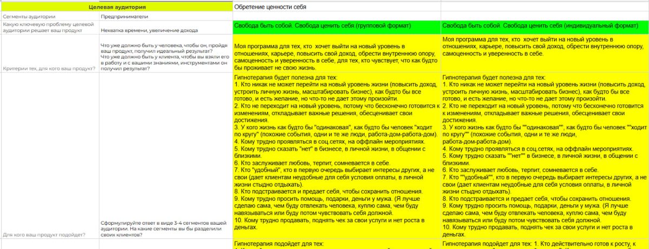Click group-column 'Гипнотерапия подойдет для тех:' cell
Viewport: 649px width, 249px height.
coord(337,244)
